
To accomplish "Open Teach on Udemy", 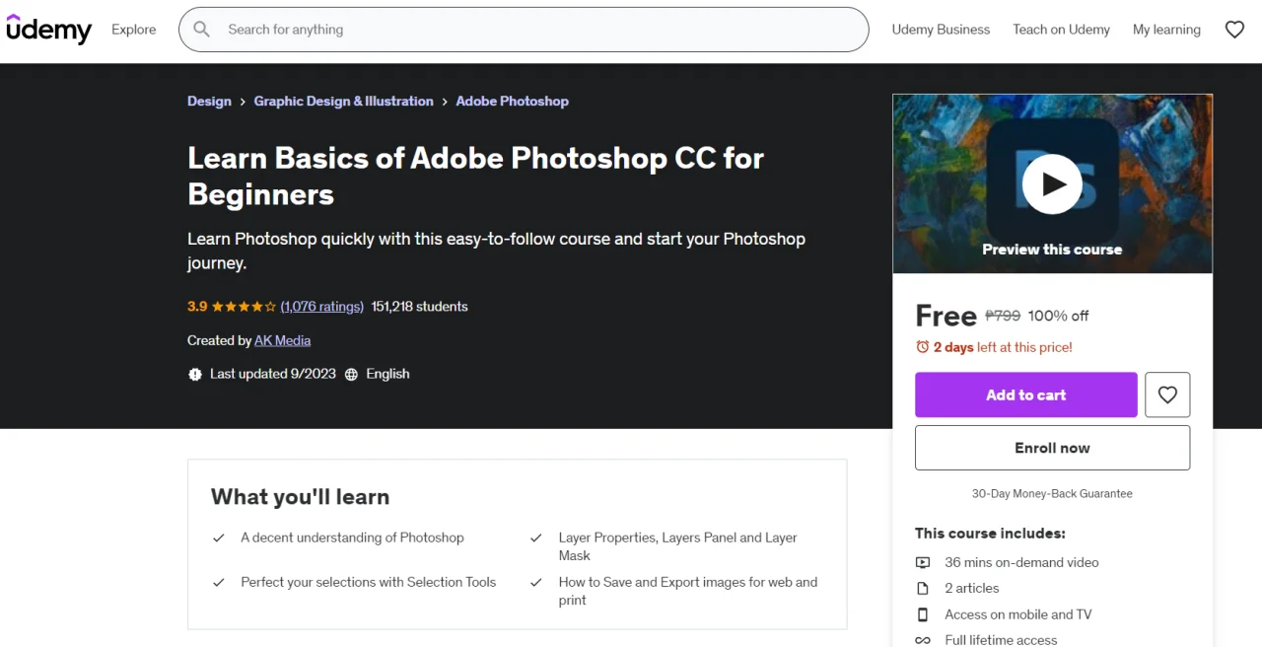I will pos(1061,30).
